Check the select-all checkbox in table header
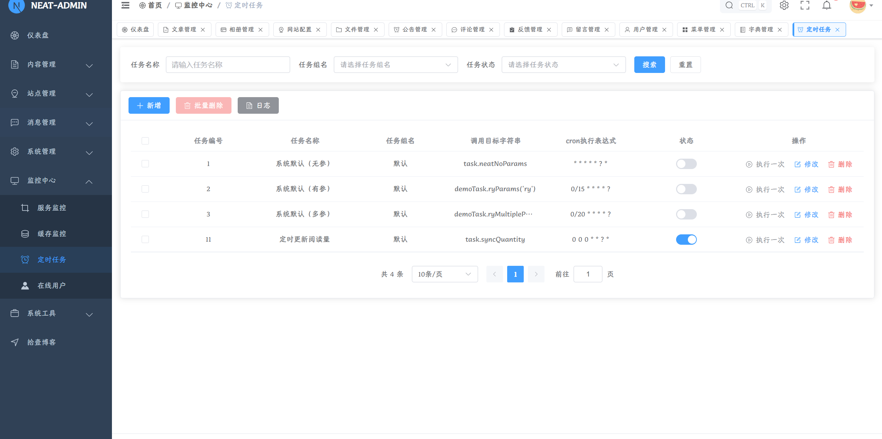 click(145, 141)
